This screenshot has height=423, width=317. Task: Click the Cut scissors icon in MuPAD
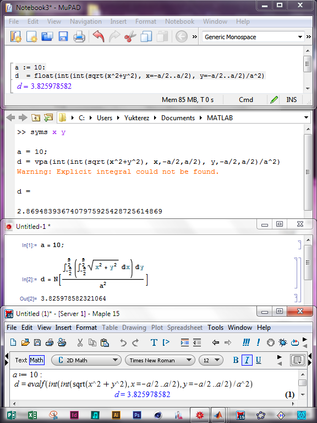[x=130, y=37]
